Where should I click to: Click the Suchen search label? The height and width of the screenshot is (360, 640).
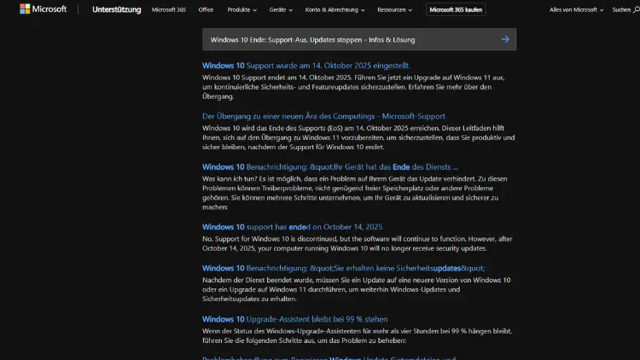(621, 9)
